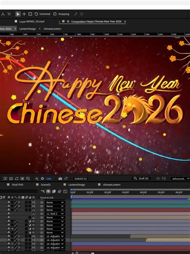This screenshot has width=190, height=254.
Task: Select the Universal rotate tool icon
Action: 36,14
